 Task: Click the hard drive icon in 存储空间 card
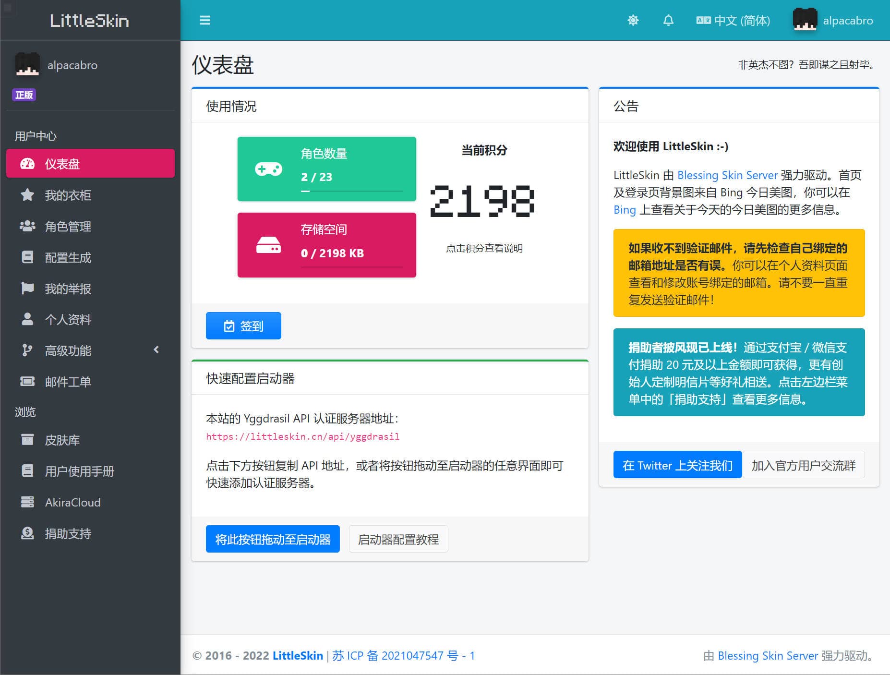268,245
